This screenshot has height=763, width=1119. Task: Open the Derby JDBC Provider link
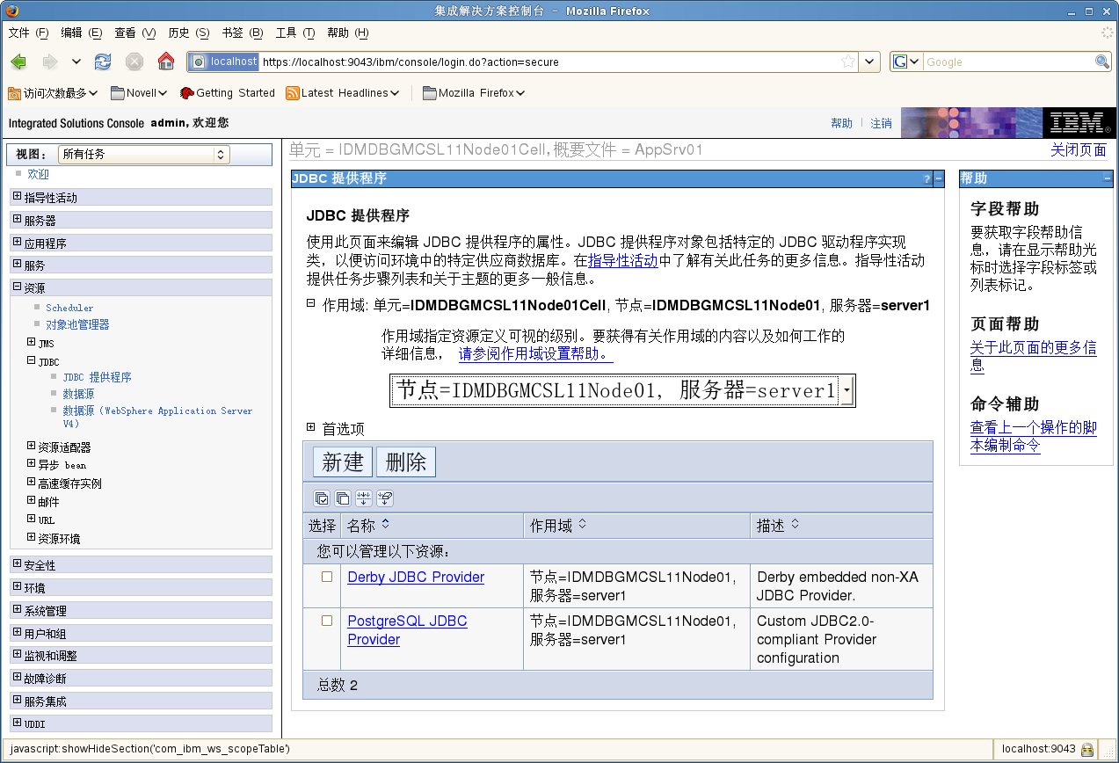coord(416,578)
